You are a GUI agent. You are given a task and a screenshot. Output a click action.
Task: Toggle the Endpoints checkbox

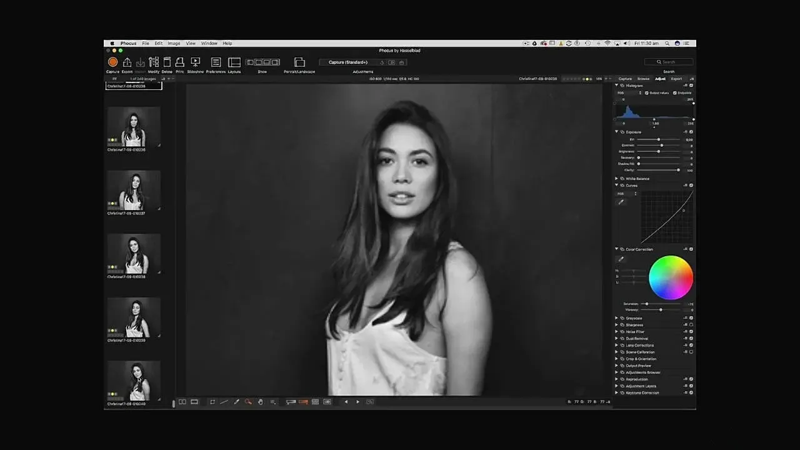click(676, 92)
